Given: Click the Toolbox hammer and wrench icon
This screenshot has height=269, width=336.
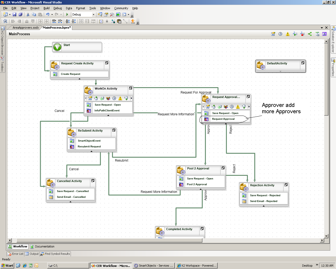Looking at the screenshot, I should pyautogui.click(x=112, y=14).
